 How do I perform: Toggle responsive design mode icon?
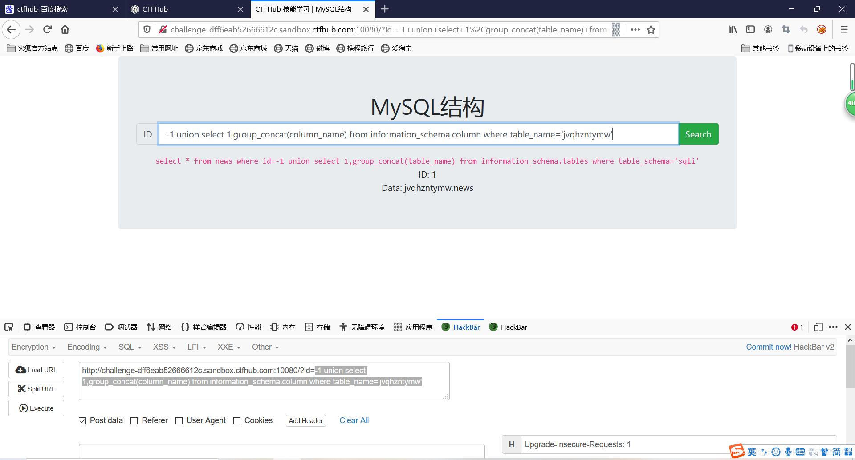(818, 327)
